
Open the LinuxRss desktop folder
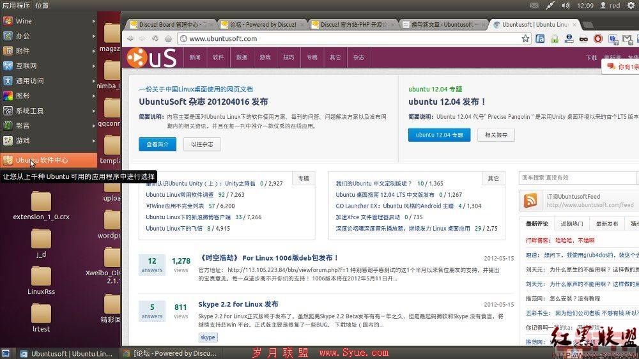click(41, 280)
